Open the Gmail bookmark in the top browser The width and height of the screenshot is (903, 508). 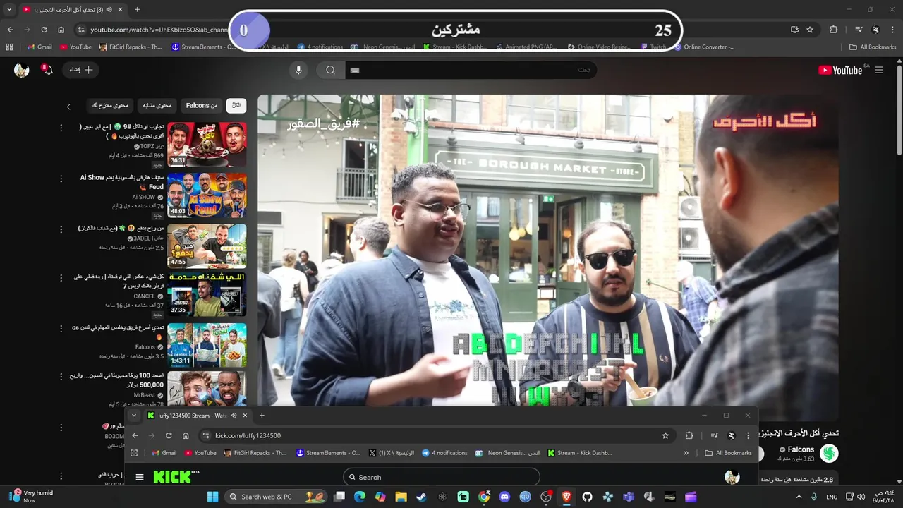click(40, 47)
